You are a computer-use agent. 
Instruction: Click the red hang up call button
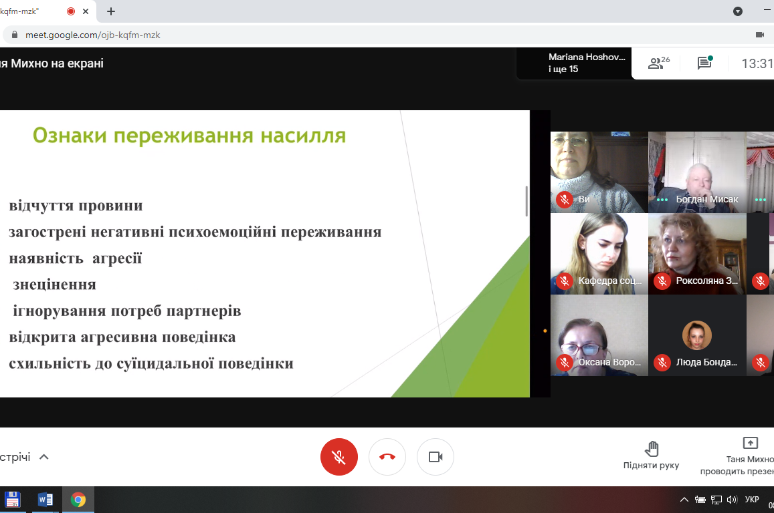(x=387, y=457)
